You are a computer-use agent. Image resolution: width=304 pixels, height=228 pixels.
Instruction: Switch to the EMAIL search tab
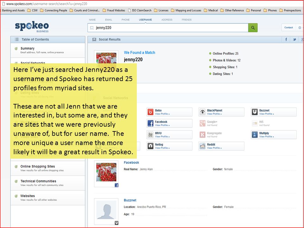[x=109, y=20]
